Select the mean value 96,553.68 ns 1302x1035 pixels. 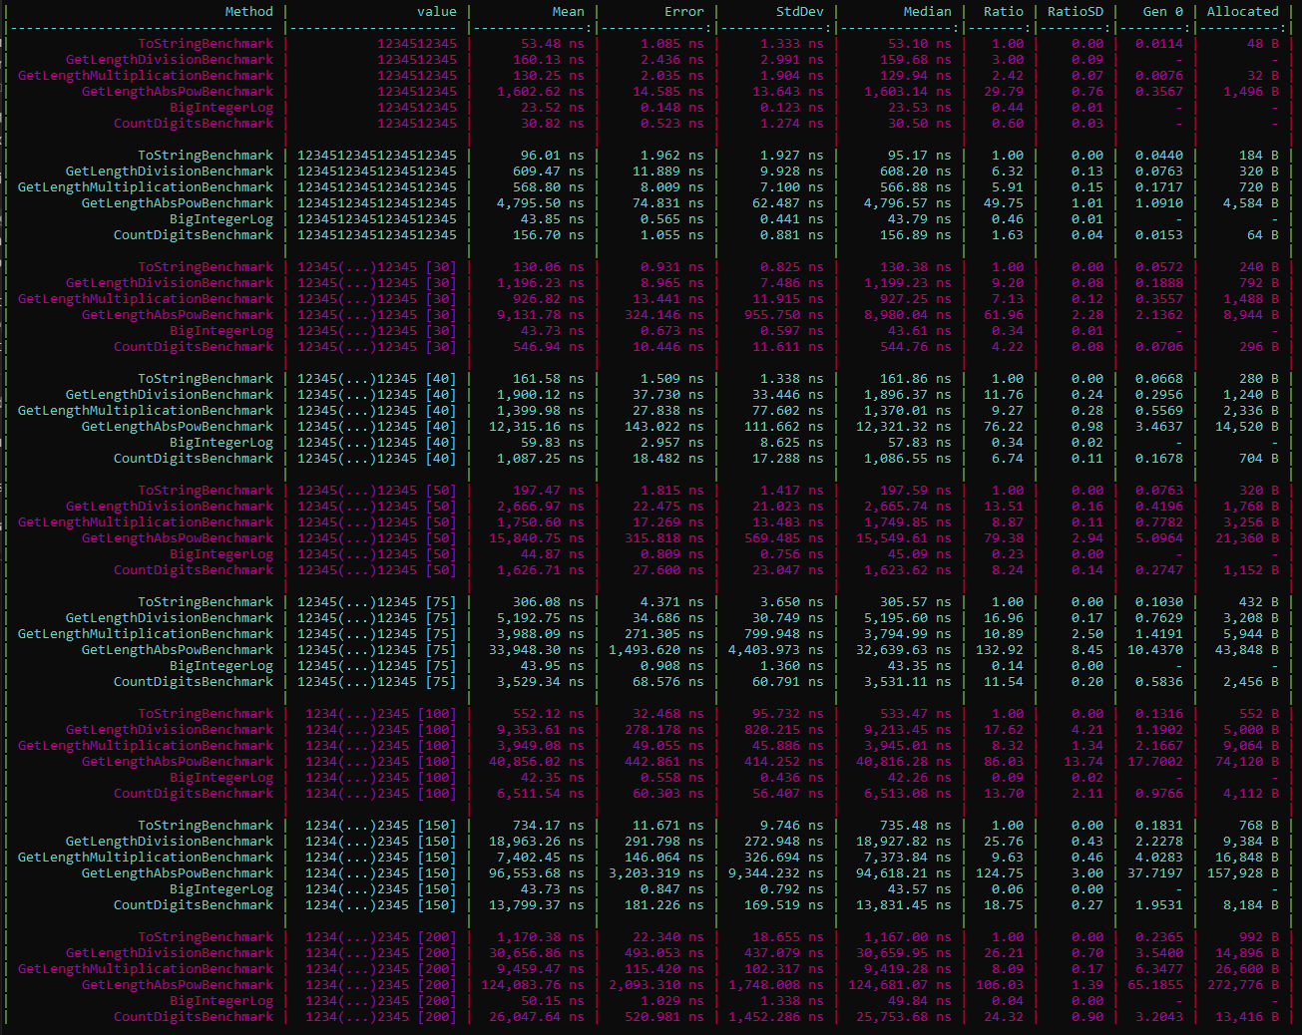(537, 873)
